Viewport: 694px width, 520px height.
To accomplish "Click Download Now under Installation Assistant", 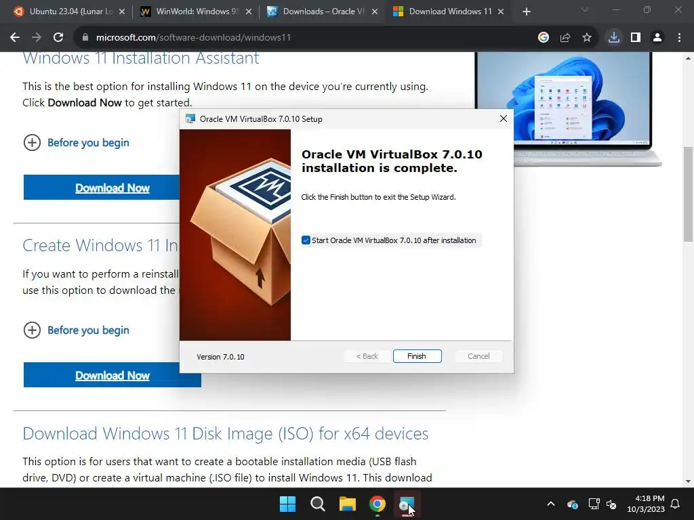I will coord(113,188).
